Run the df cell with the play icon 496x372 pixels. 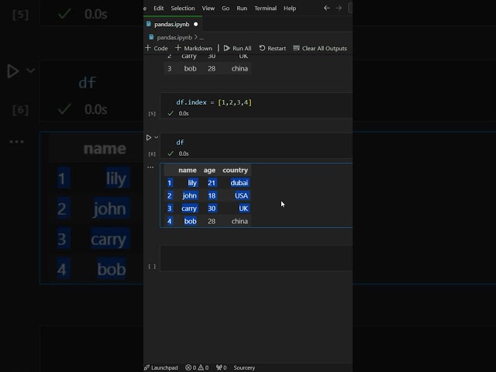point(149,137)
